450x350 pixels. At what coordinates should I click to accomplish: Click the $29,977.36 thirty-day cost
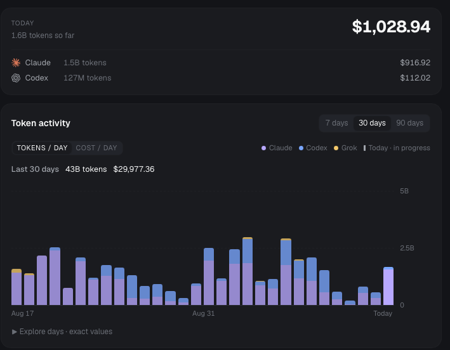(x=134, y=169)
